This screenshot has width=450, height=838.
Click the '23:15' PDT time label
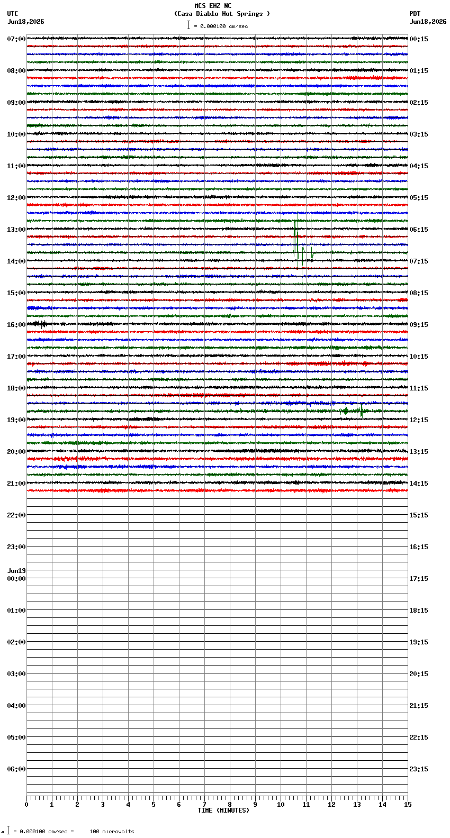tap(419, 769)
